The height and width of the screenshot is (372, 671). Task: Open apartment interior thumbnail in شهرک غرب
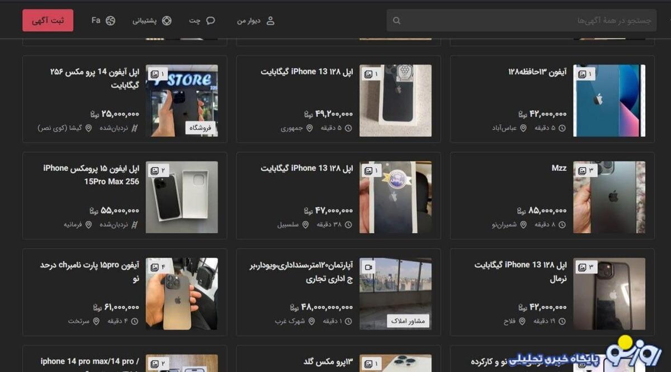pyautogui.click(x=395, y=294)
